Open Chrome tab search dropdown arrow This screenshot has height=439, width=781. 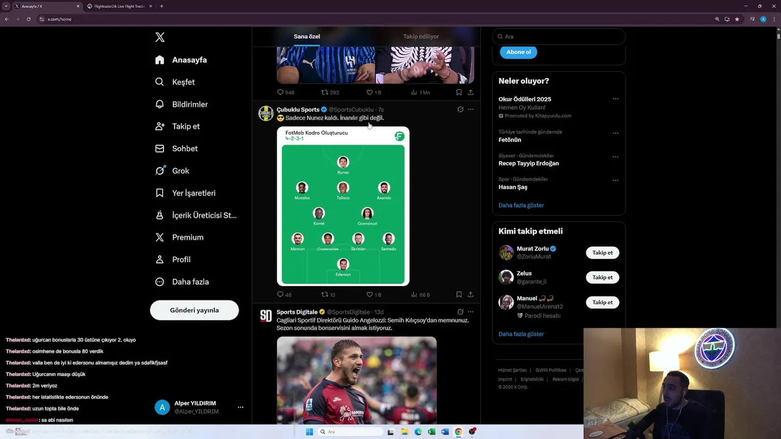(6, 6)
